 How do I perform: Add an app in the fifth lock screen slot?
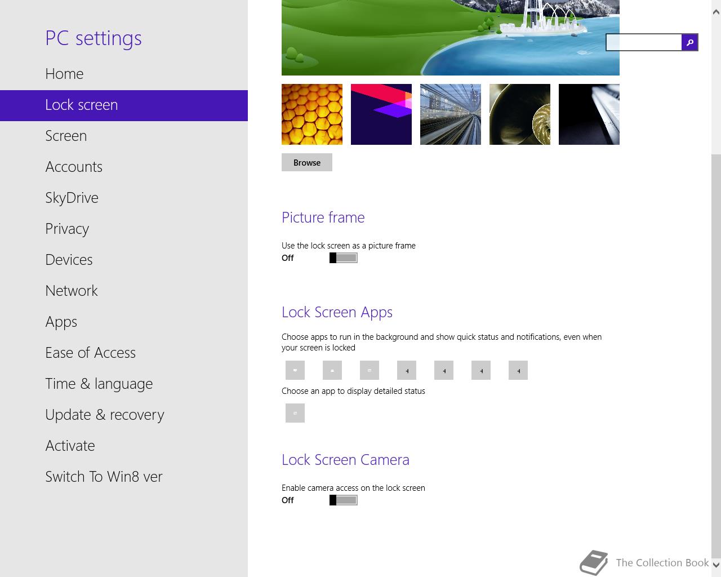point(444,370)
